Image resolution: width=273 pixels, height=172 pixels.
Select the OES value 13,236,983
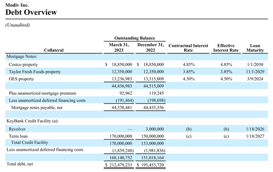point(122,79)
